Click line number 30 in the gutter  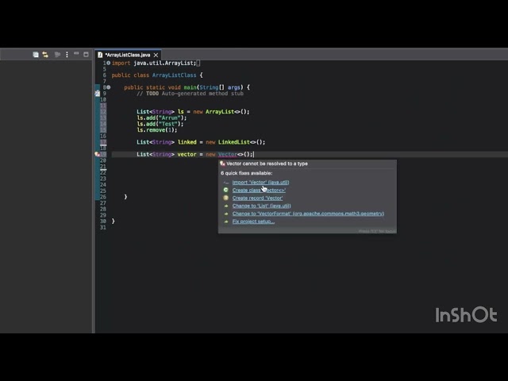pos(103,221)
